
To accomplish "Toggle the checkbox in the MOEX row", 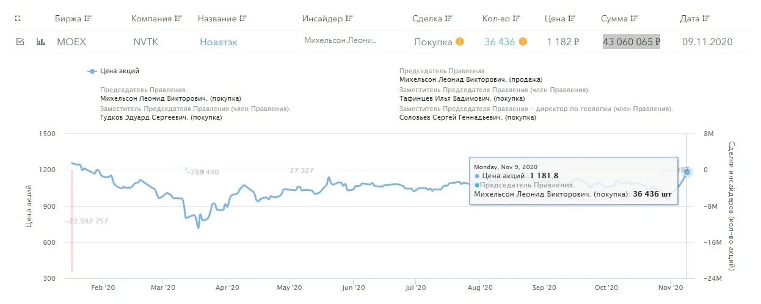I will click(x=20, y=42).
